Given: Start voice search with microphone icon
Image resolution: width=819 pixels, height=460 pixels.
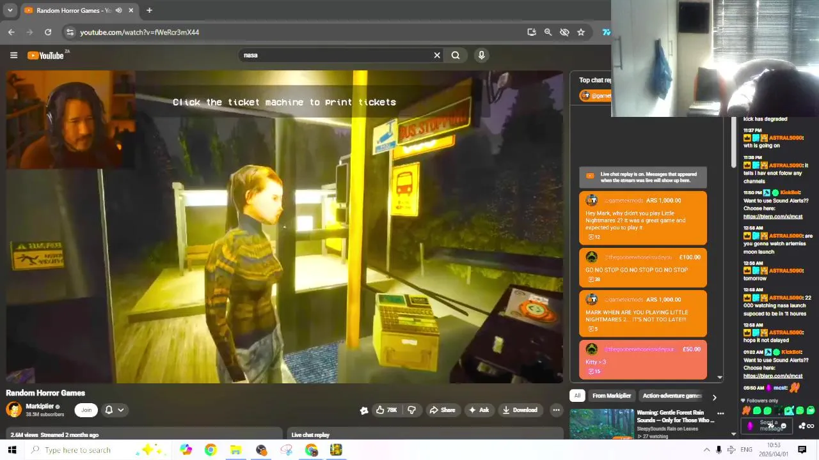Looking at the screenshot, I should [482, 55].
